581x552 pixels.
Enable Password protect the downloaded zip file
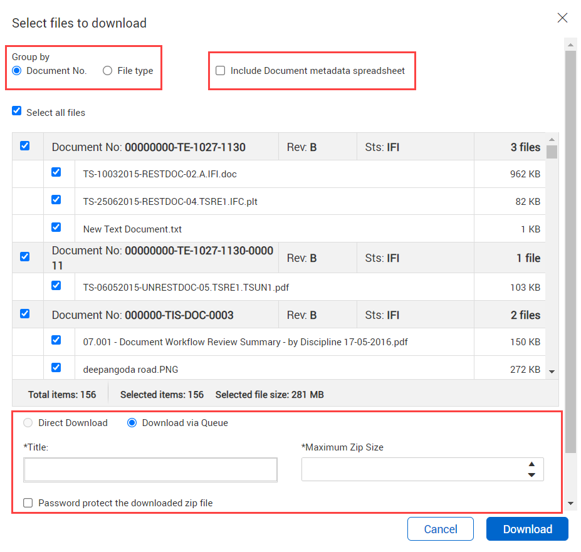[28, 503]
